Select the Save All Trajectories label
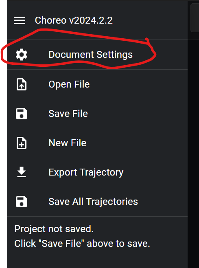Viewport: 199px width, 268px height. [x=93, y=202]
